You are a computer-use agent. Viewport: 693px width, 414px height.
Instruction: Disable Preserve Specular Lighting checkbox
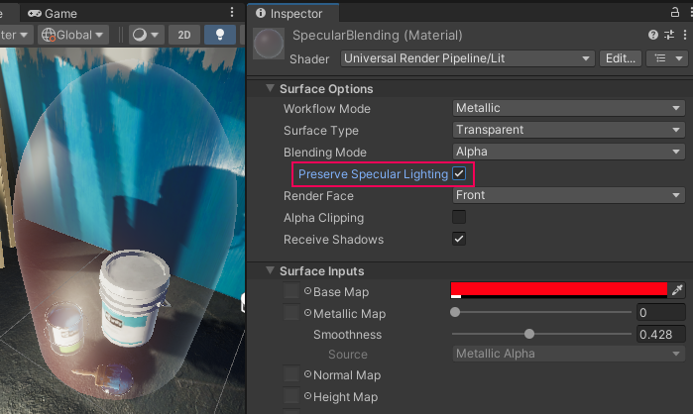tap(459, 174)
